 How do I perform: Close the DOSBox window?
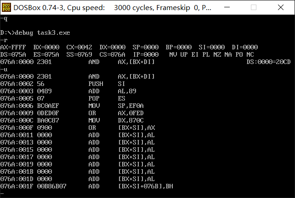280,7
